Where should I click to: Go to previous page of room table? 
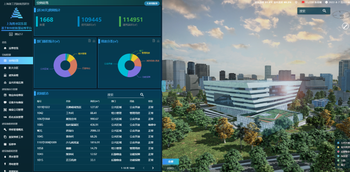tap(144, 168)
